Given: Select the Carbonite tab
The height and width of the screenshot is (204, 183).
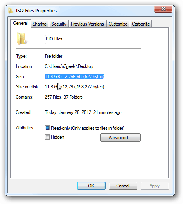Looking at the screenshot, I should point(141,24).
